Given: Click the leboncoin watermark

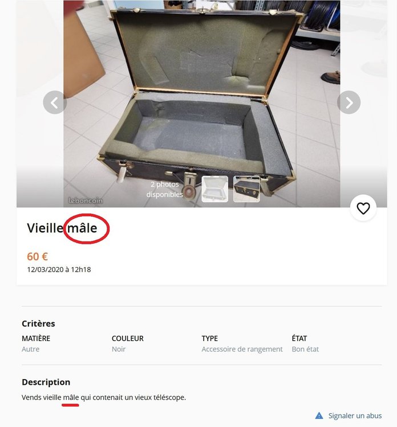Looking at the screenshot, I should pos(86,200).
